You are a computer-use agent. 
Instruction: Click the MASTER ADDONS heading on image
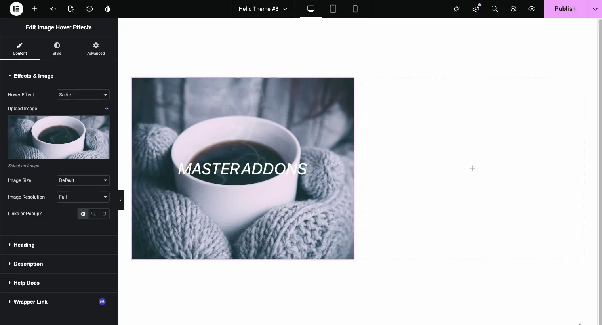click(x=242, y=169)
